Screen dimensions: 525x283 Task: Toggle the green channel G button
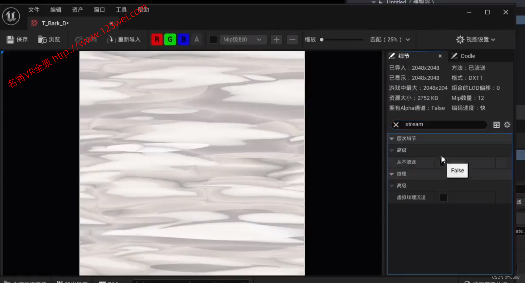click(170, 40)
